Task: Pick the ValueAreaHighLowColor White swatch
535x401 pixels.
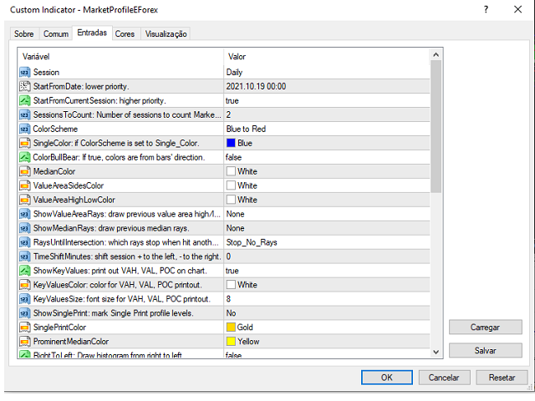Action: click(x=231, y=200)
